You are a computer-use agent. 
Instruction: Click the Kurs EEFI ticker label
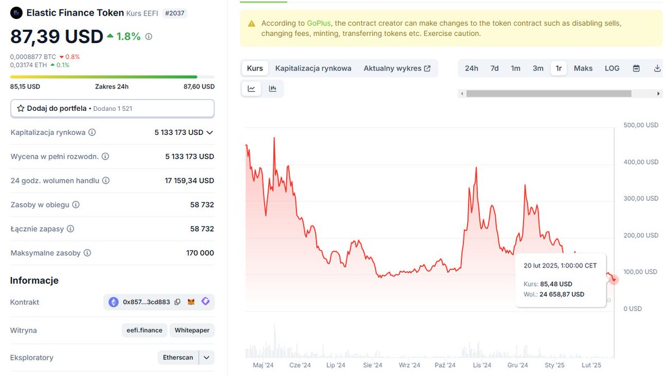(142, 12)
